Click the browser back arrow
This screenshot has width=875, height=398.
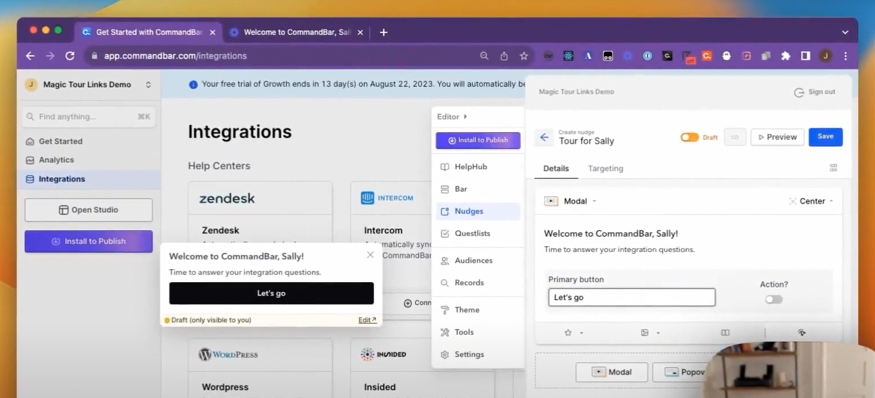pyautogui.click(x=30, y=56)
